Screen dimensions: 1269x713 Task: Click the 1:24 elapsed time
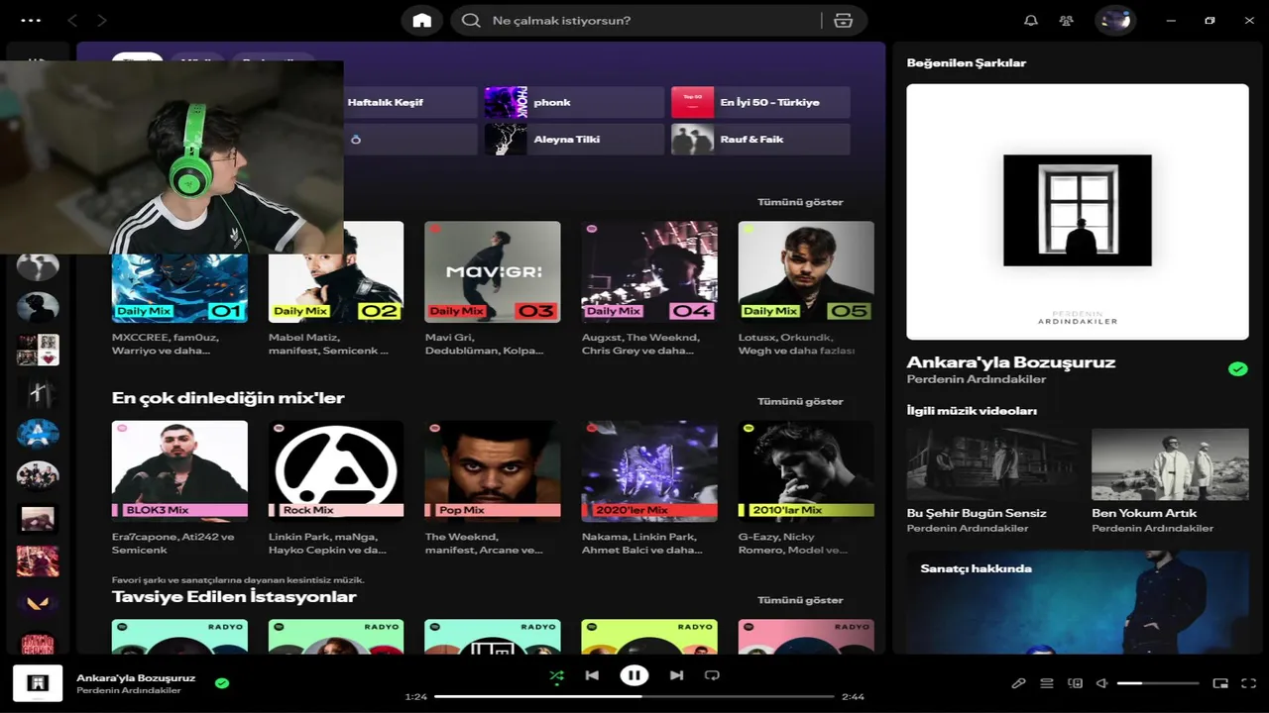[x=416, y=697]
